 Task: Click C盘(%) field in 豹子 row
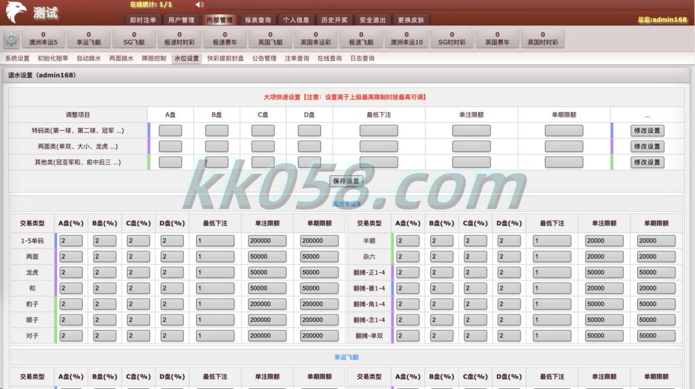coord(138,304)
